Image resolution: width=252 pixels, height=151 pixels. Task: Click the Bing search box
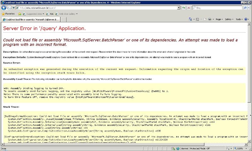pyautogui.click(x=217, y=8)
